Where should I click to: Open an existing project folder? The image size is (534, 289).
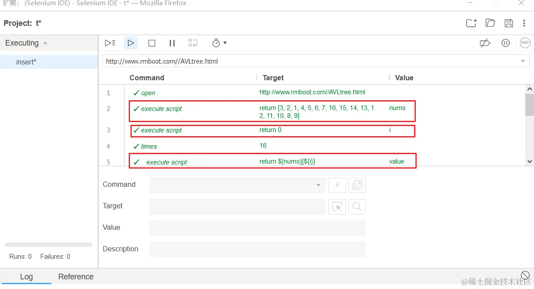[x=490, y=23]
